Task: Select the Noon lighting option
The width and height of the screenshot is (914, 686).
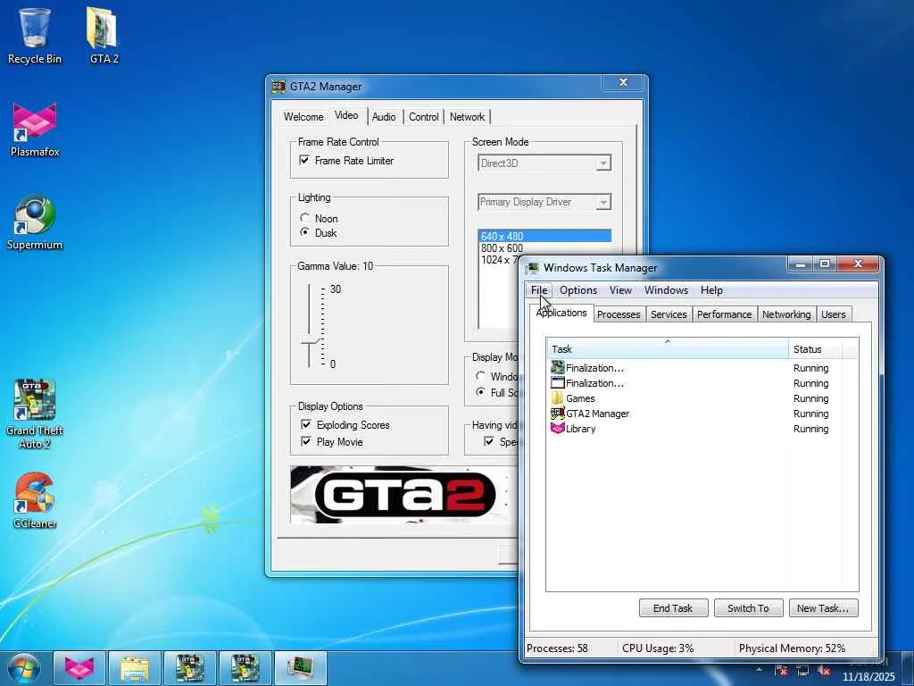Action: [304, 218]
